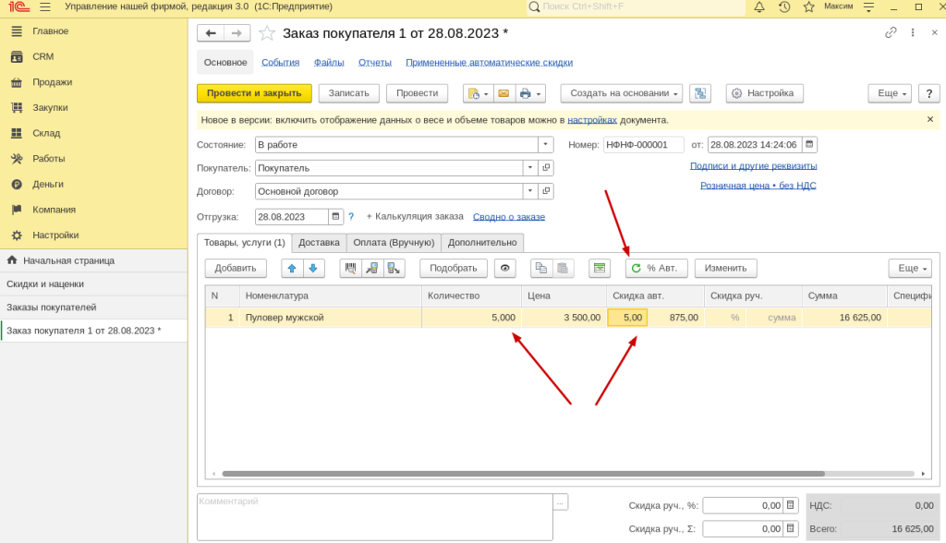Screen dimensions: 946x543
Task: Open top Еще menu in command bar
Action: tap(890, 93)
